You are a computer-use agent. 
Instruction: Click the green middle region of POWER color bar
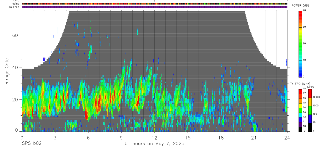[x=300, y=44]
